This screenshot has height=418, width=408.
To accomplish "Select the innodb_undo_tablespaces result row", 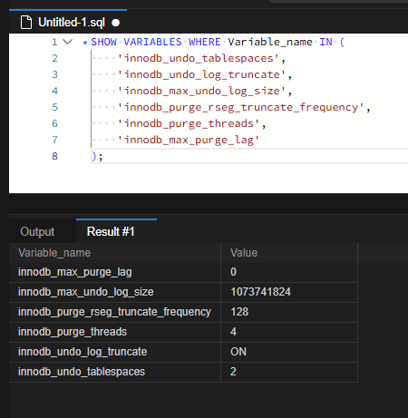I will coord(183,372).
